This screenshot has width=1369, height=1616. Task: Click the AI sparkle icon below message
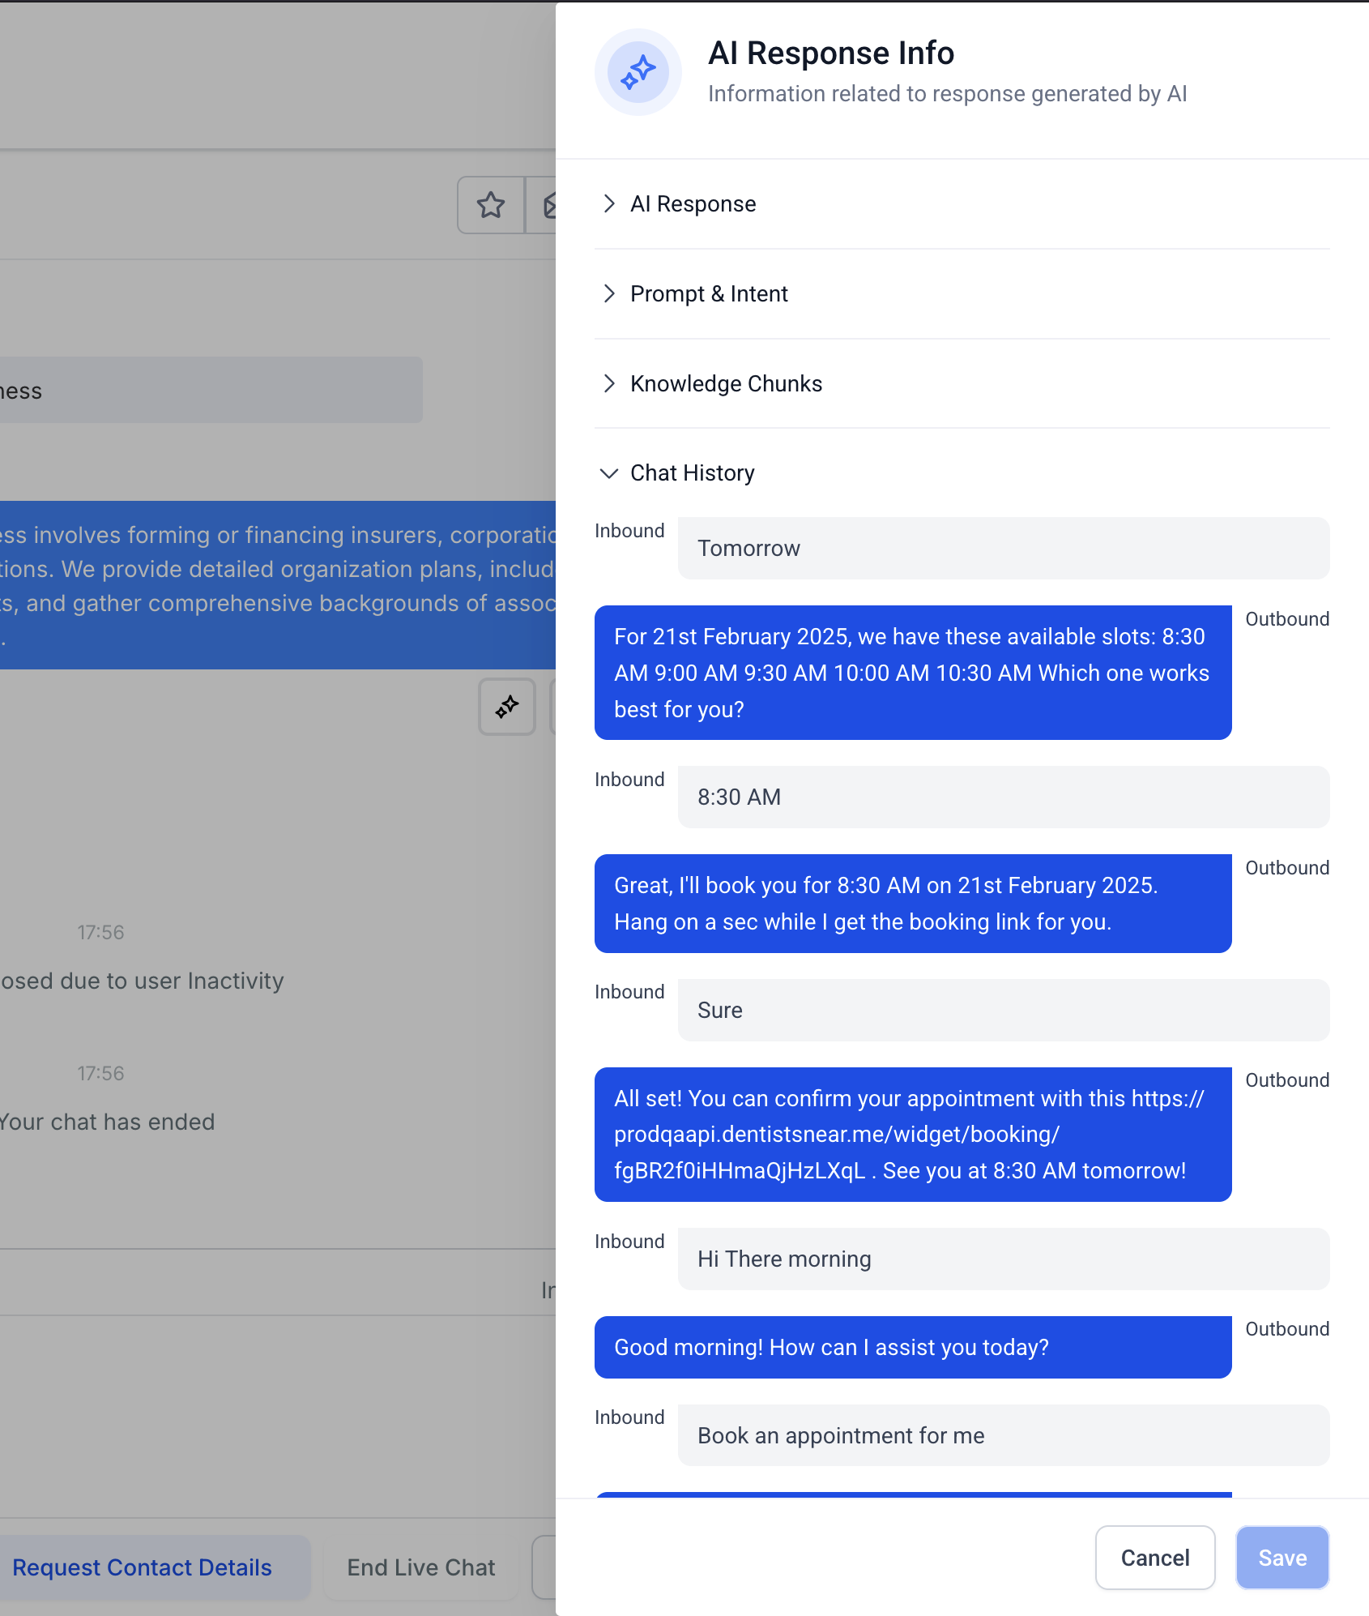click(x=507, y=707)
